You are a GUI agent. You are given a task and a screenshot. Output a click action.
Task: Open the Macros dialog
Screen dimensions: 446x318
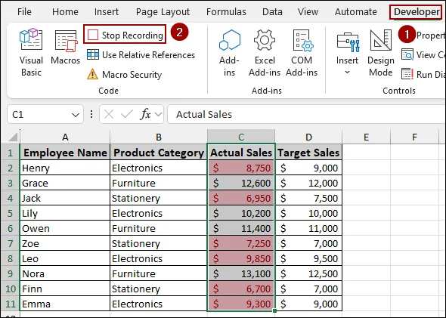pyautogui.click(x=66, y=47)
